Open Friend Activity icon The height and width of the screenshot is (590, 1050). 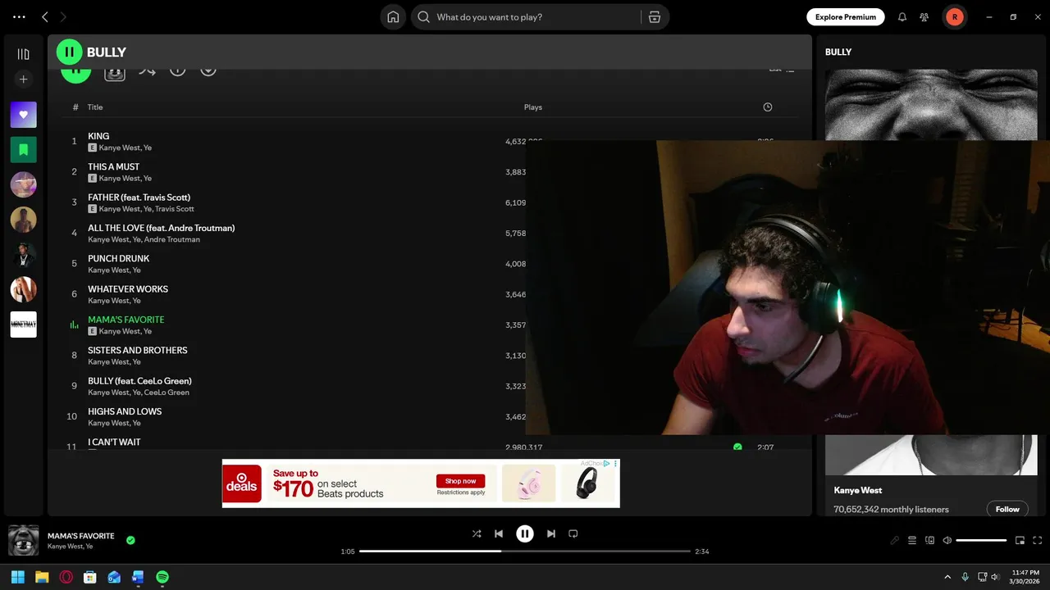[x=924, y=17]
